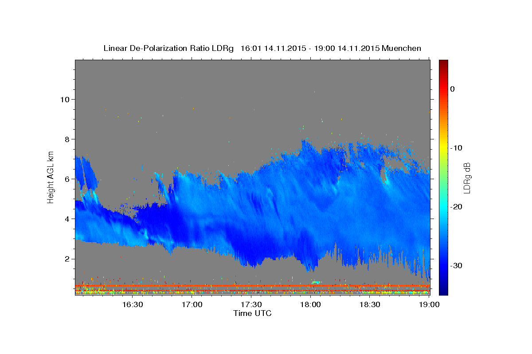Click the 18:30 time tick label
532x354 pixels.
pyautogui.click(x=370, y=304)
